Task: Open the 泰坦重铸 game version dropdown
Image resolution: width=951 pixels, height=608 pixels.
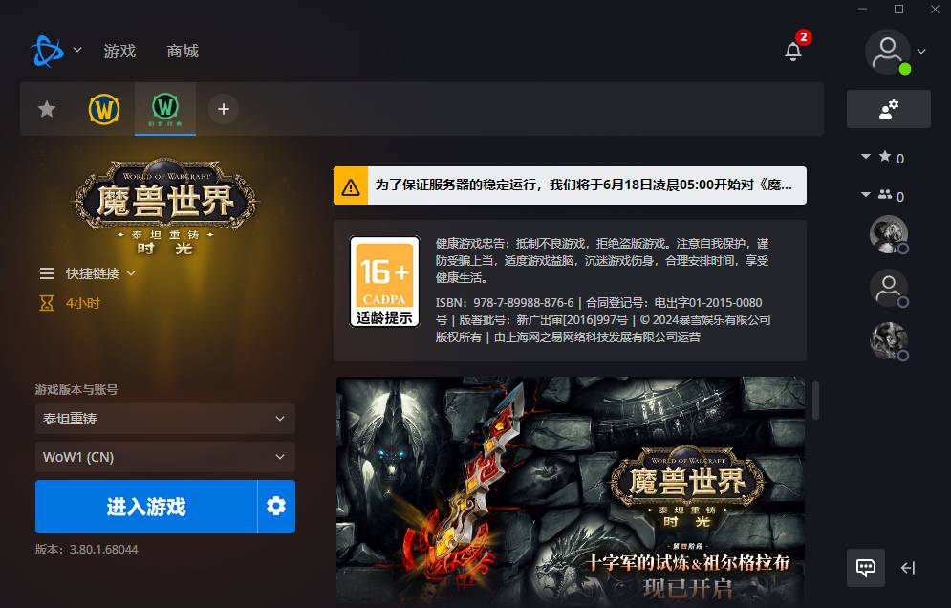Action: tap(165, 419)
